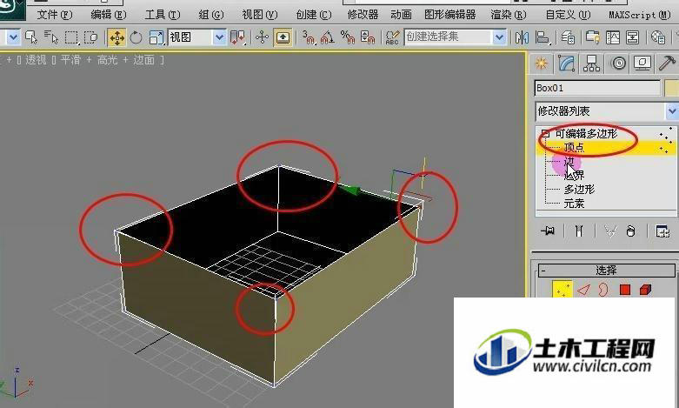This screenshot has width=679, height=408.
Task: Switch to the Modify command panel tab
Action: [566, 64]
